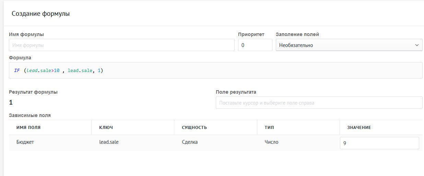Click the Создание формулы heading

pyautogui.click(x=40, y=14)
